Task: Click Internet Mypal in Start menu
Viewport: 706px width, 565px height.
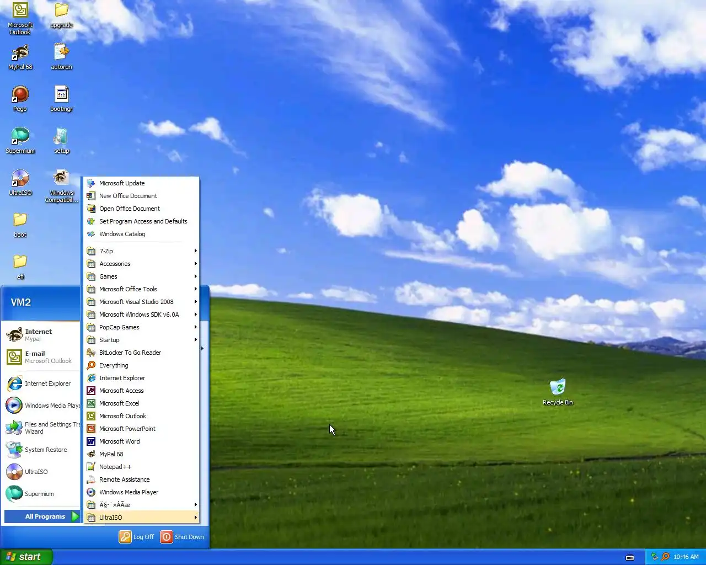Action: click(x=41, y=335)
